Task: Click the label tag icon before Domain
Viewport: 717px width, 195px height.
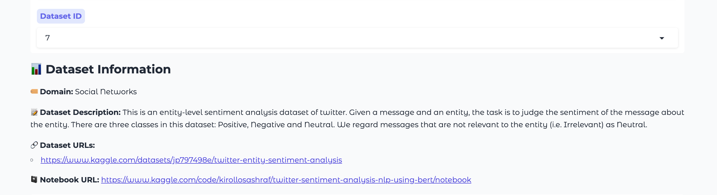Action: [34, 92]
